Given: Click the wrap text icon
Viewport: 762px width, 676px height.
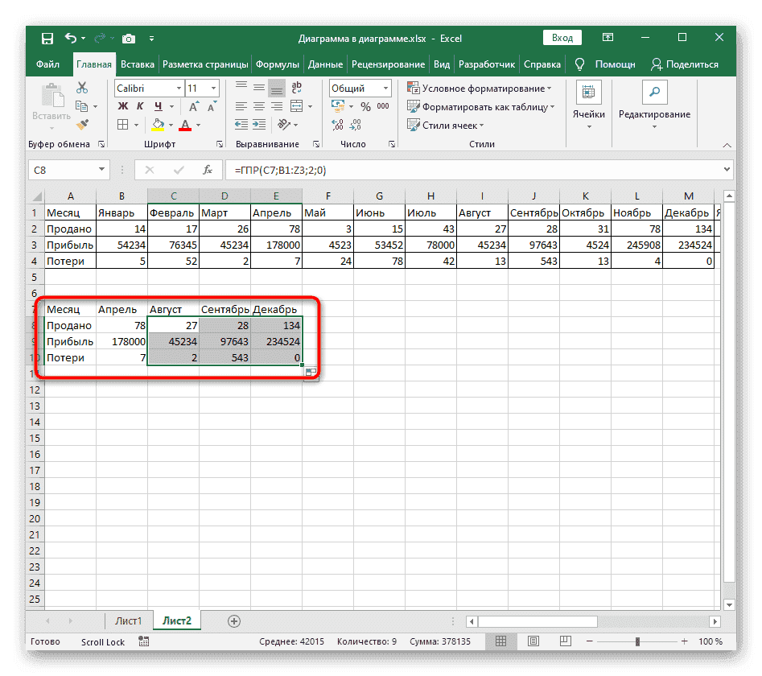Looking at the screenshot, I should click(x=297, y=89).
